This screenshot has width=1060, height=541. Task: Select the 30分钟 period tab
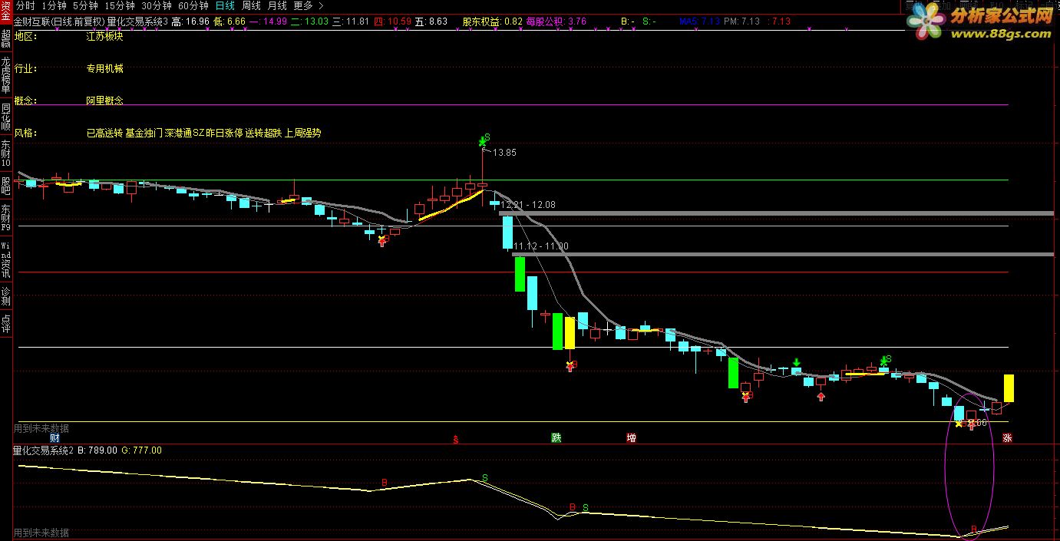pos(156,5)
